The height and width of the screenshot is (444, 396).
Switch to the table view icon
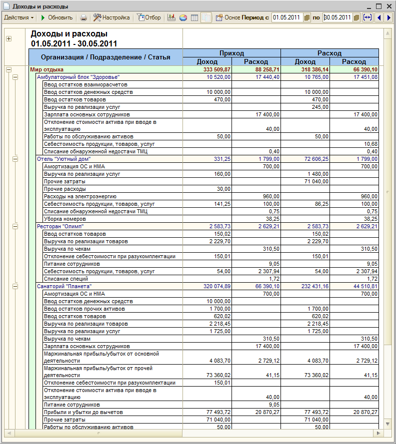click(194, 17)
